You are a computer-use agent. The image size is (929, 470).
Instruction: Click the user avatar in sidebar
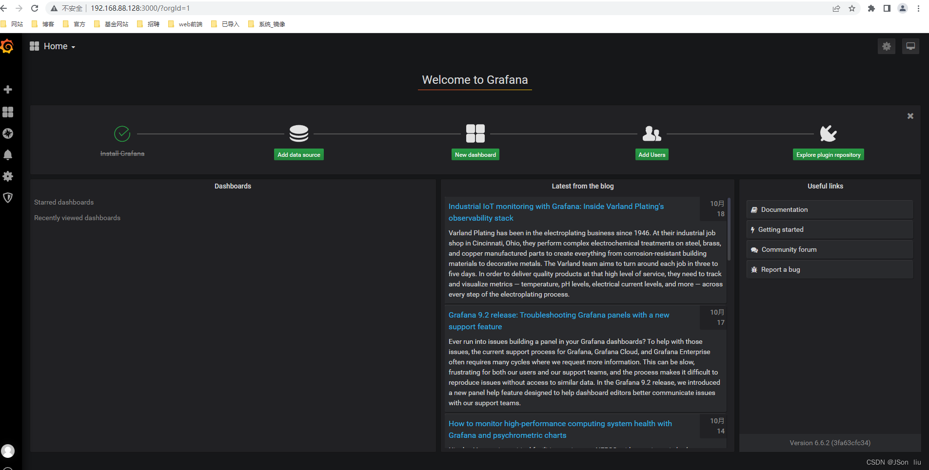click(8, 451)
